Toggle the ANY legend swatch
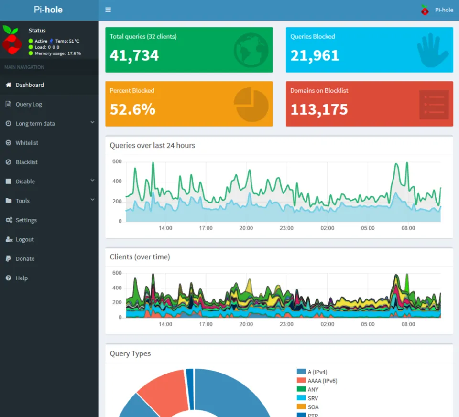 tap(301, 389)
